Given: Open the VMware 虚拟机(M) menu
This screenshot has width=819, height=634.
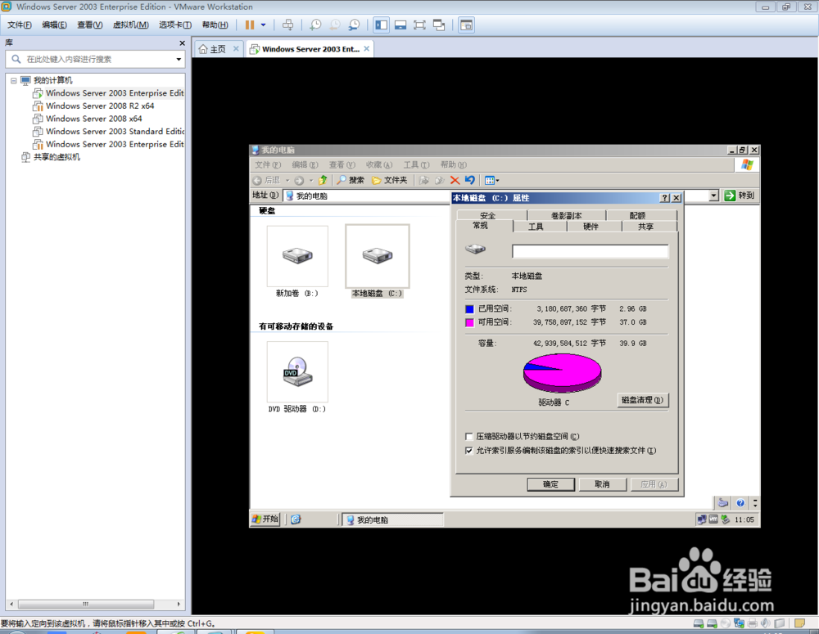Looking at the screenshot, I should tap(130, 25).
